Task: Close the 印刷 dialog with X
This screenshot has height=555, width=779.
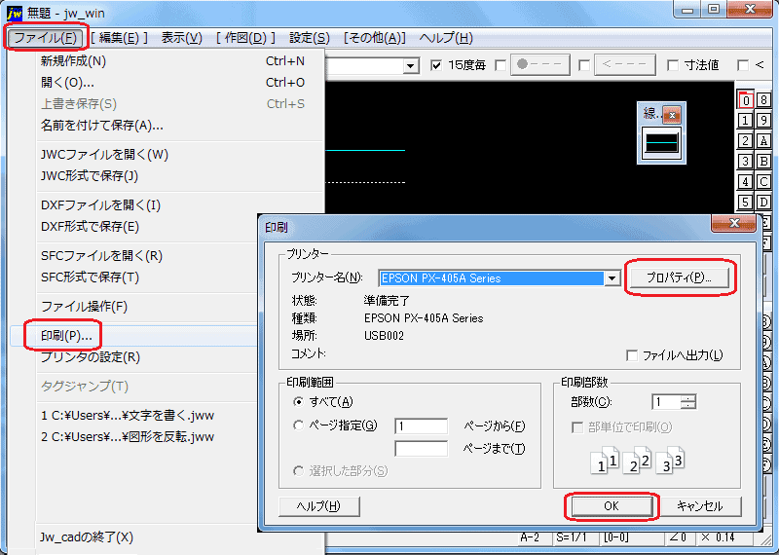Action: [x=734, y=223]
